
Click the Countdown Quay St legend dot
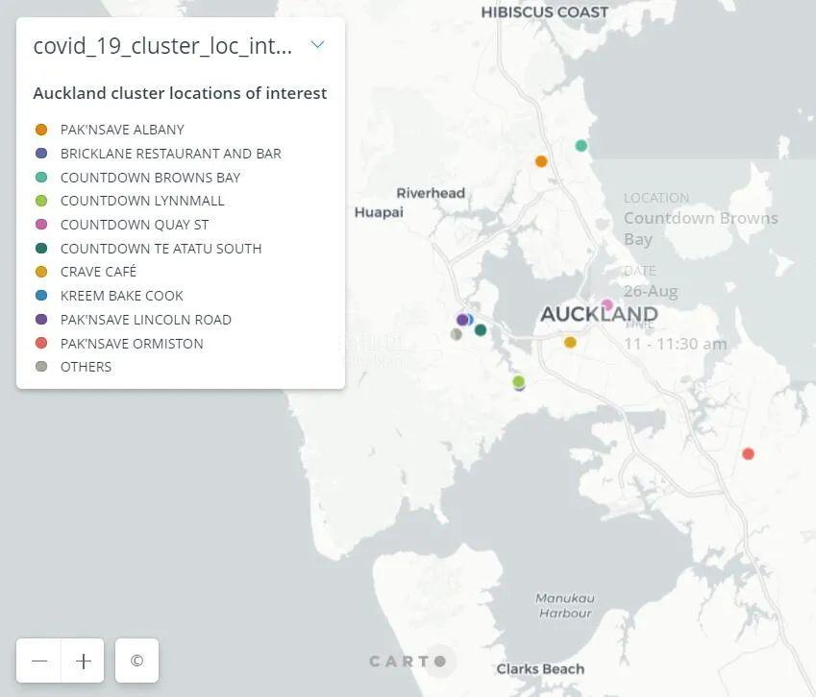click(41, 225)
